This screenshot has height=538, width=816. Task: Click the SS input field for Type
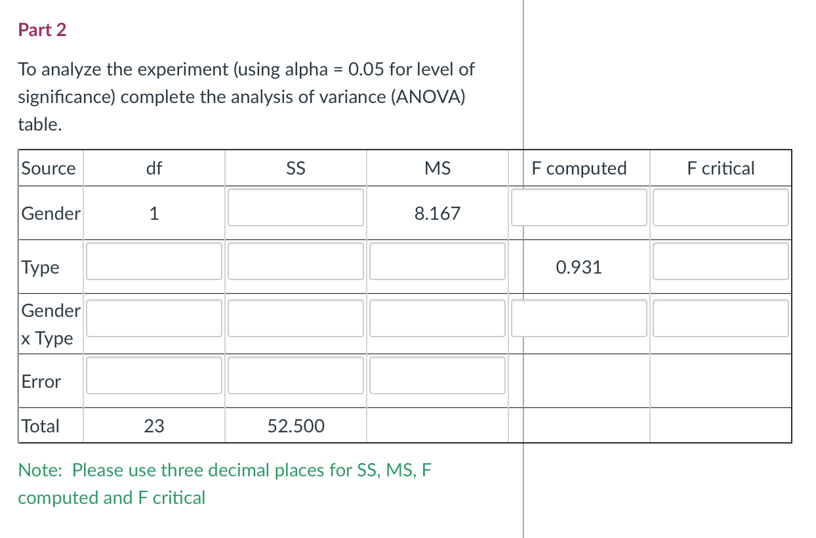coord(295,262)
